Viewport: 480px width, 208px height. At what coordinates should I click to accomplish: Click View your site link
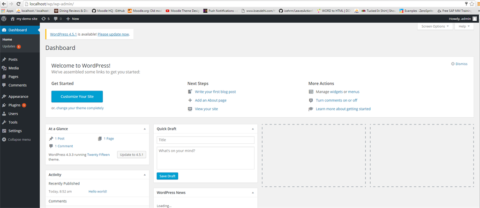coord(206,109)
